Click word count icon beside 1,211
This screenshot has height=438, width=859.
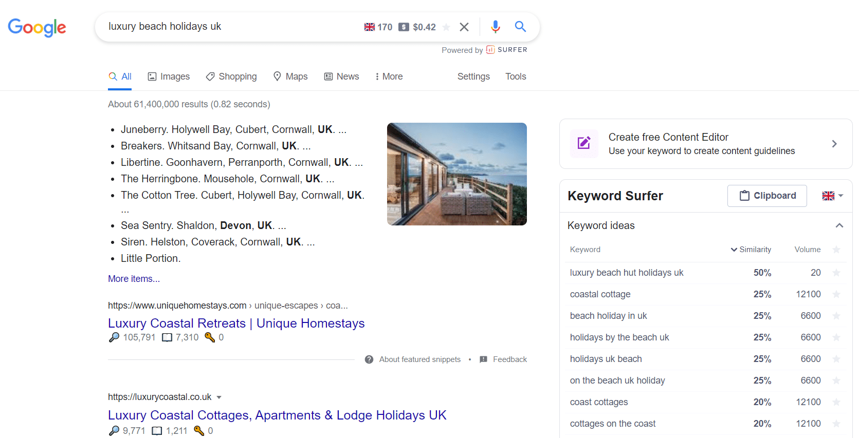pyautogui.click(x=157, y=431)
